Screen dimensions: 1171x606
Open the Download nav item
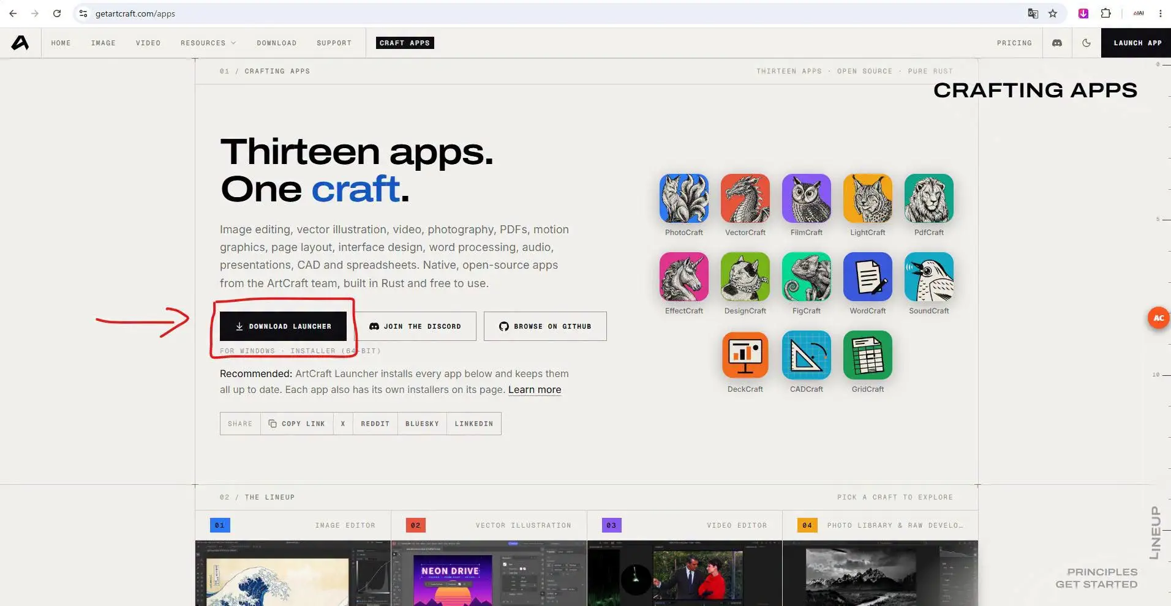pos(277,43)
